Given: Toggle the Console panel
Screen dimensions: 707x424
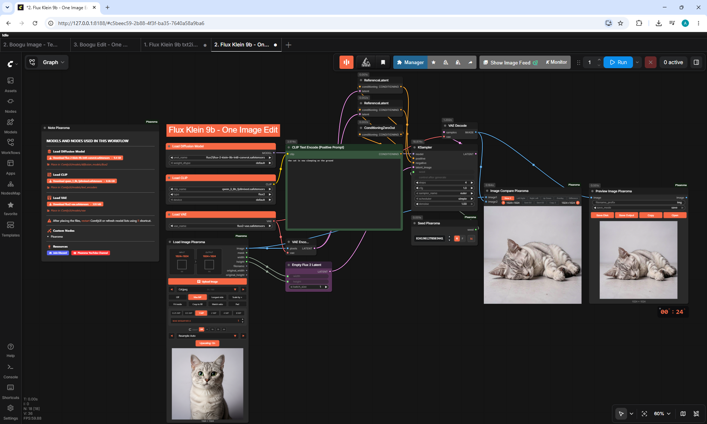Looking at the screenshot, I should tap(11, 371).
